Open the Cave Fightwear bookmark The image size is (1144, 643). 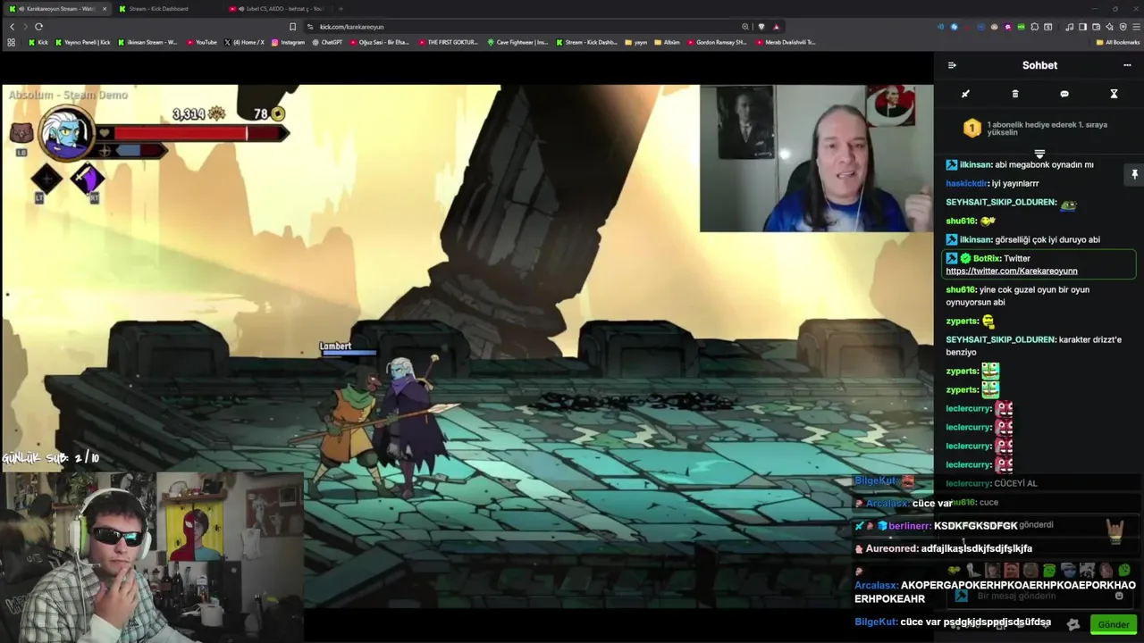tap(517, 42)
